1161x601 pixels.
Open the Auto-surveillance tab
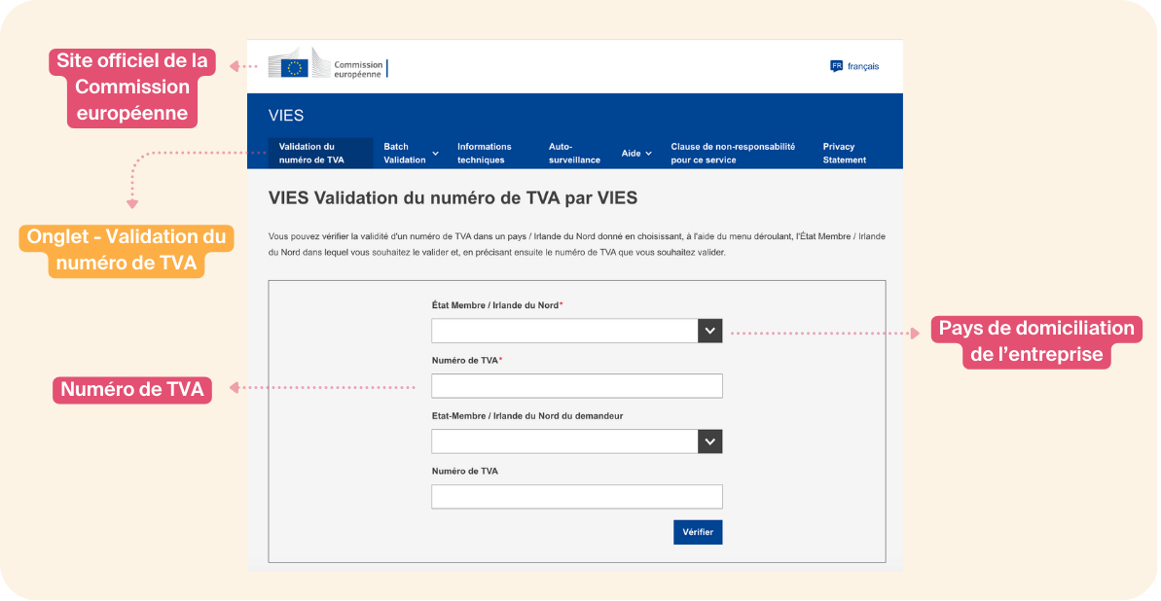click(x=574, y=153)
